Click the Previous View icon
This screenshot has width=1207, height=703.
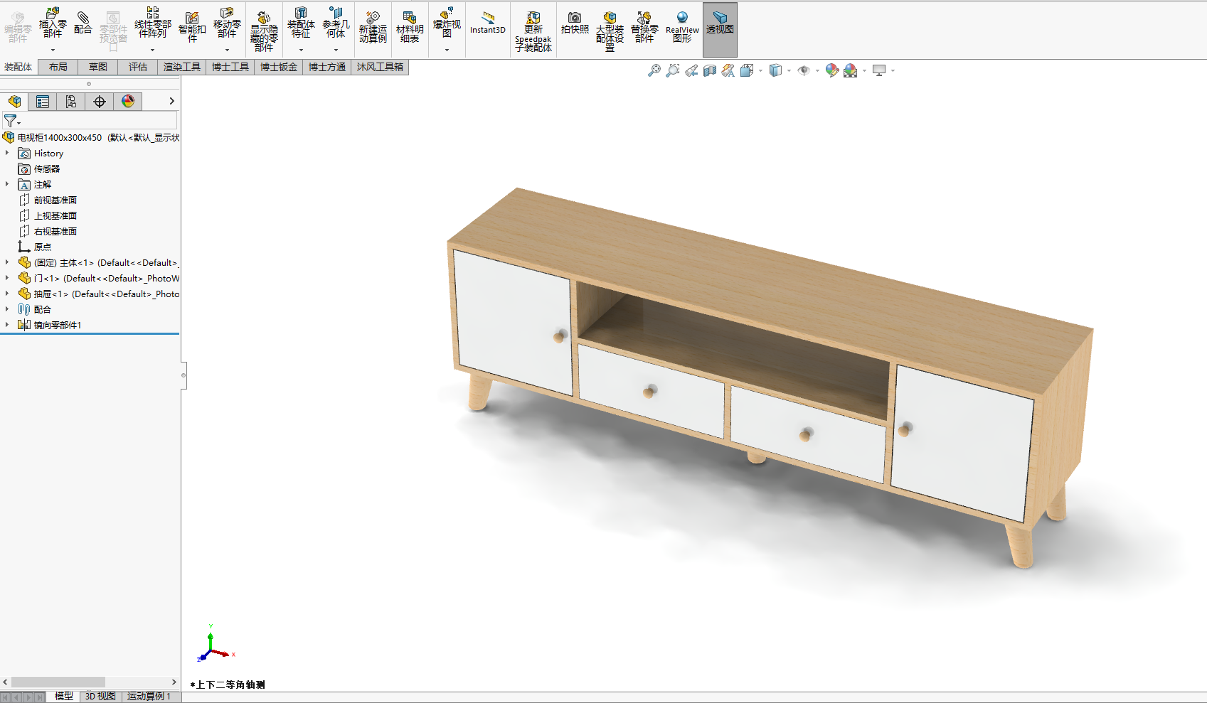coord(691,70)
